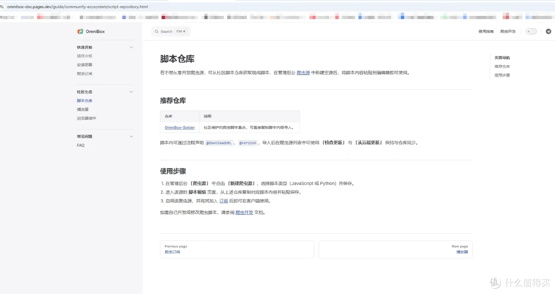Collapse the 快速开始 sidebar section chevron
This screenshot has height=294, width=555.
click(x=132, y=47)
